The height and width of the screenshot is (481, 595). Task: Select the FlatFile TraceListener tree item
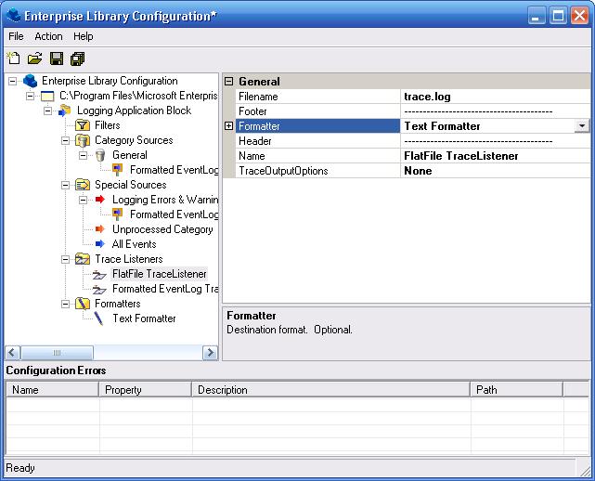coord(159,274)
